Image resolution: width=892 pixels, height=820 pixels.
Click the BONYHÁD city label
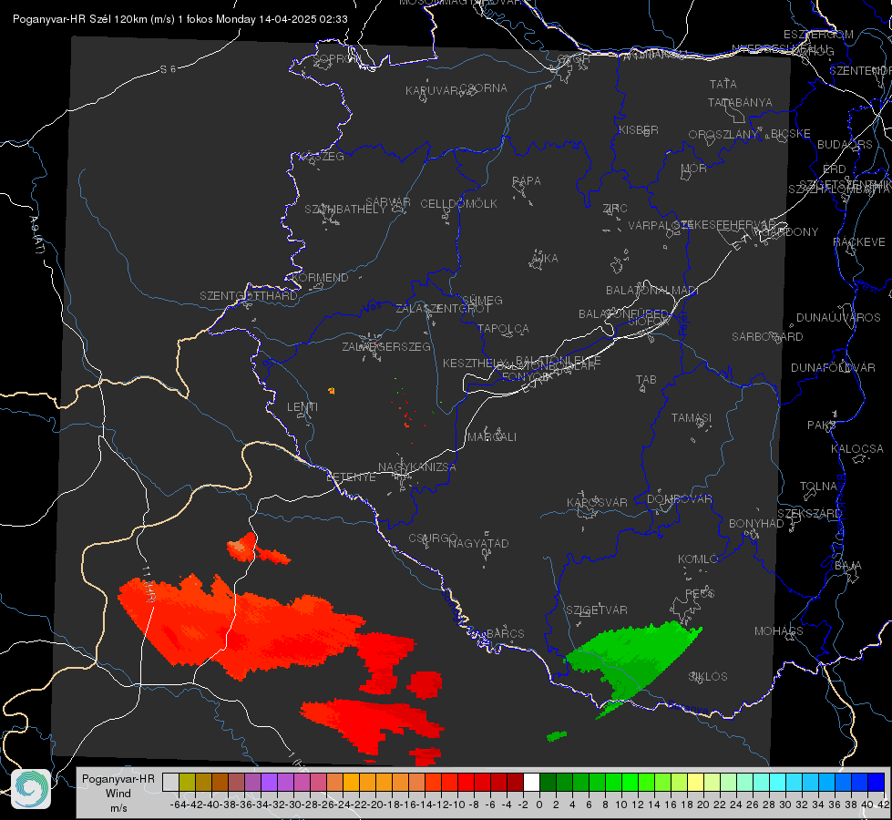(x=756, y=524)
